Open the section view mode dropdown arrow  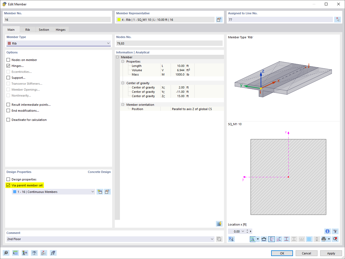[x=258, y=239]
